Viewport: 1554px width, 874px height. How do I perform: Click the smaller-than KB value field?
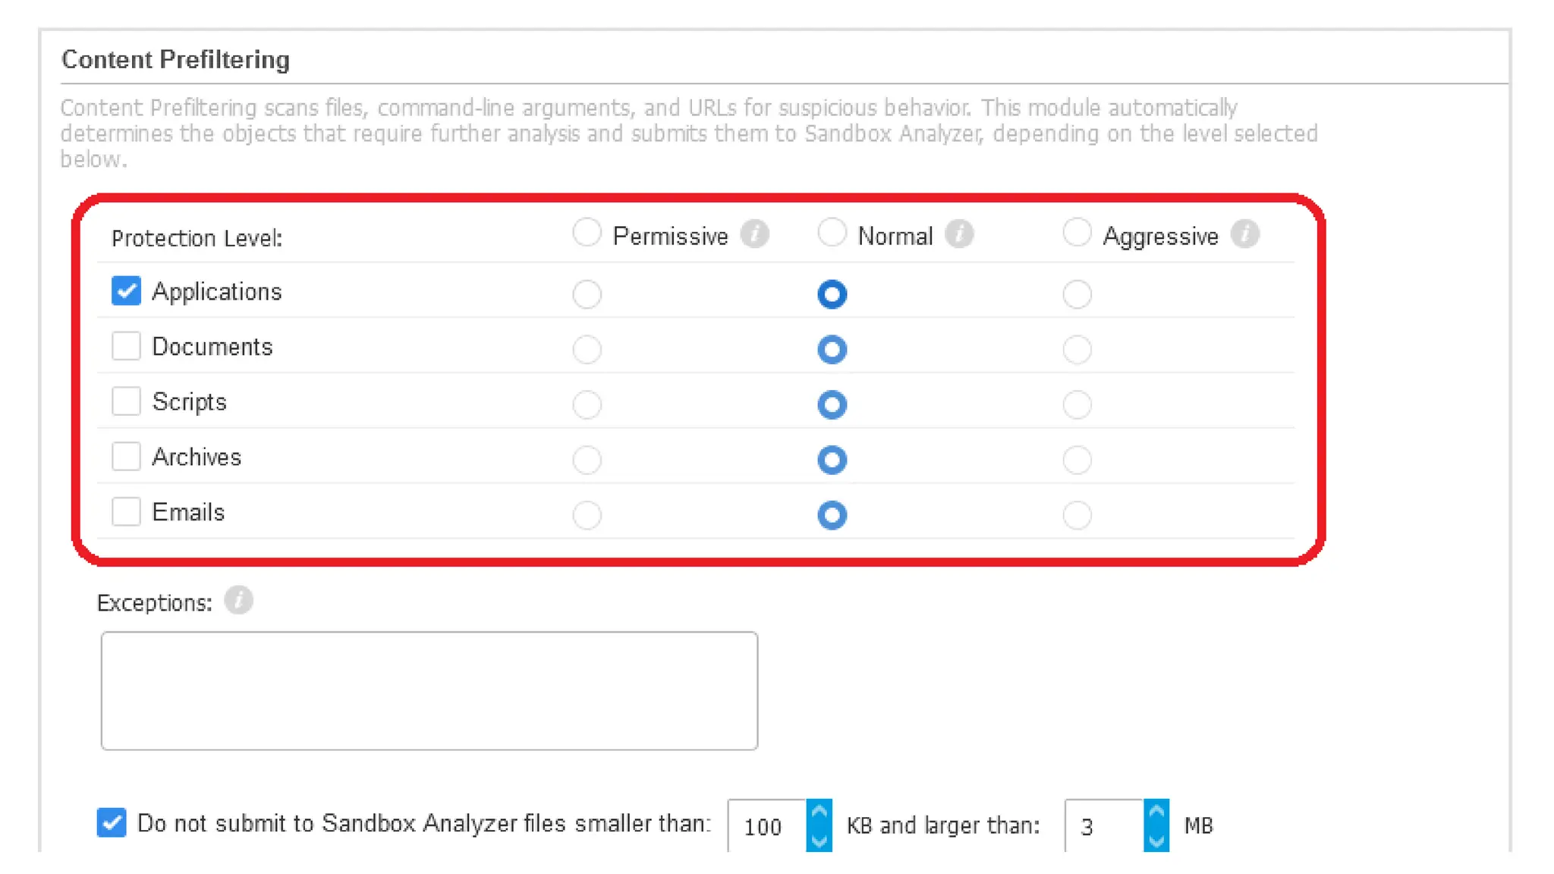point(766,826)
